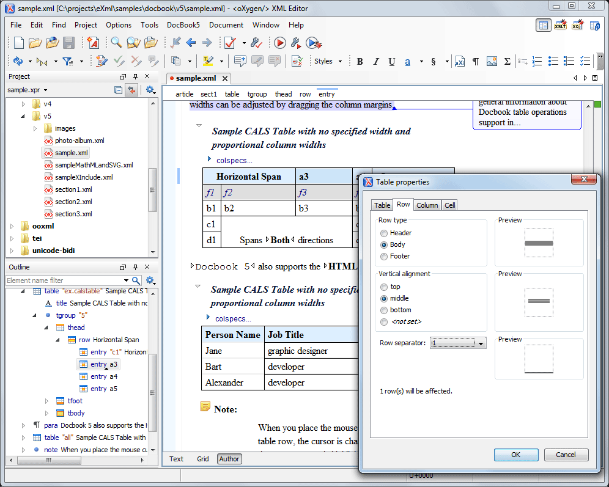The width and height of the screenshot is (609, 487).
Task: Configure transformation scenarios wrench icon
Action: (296, 43)
